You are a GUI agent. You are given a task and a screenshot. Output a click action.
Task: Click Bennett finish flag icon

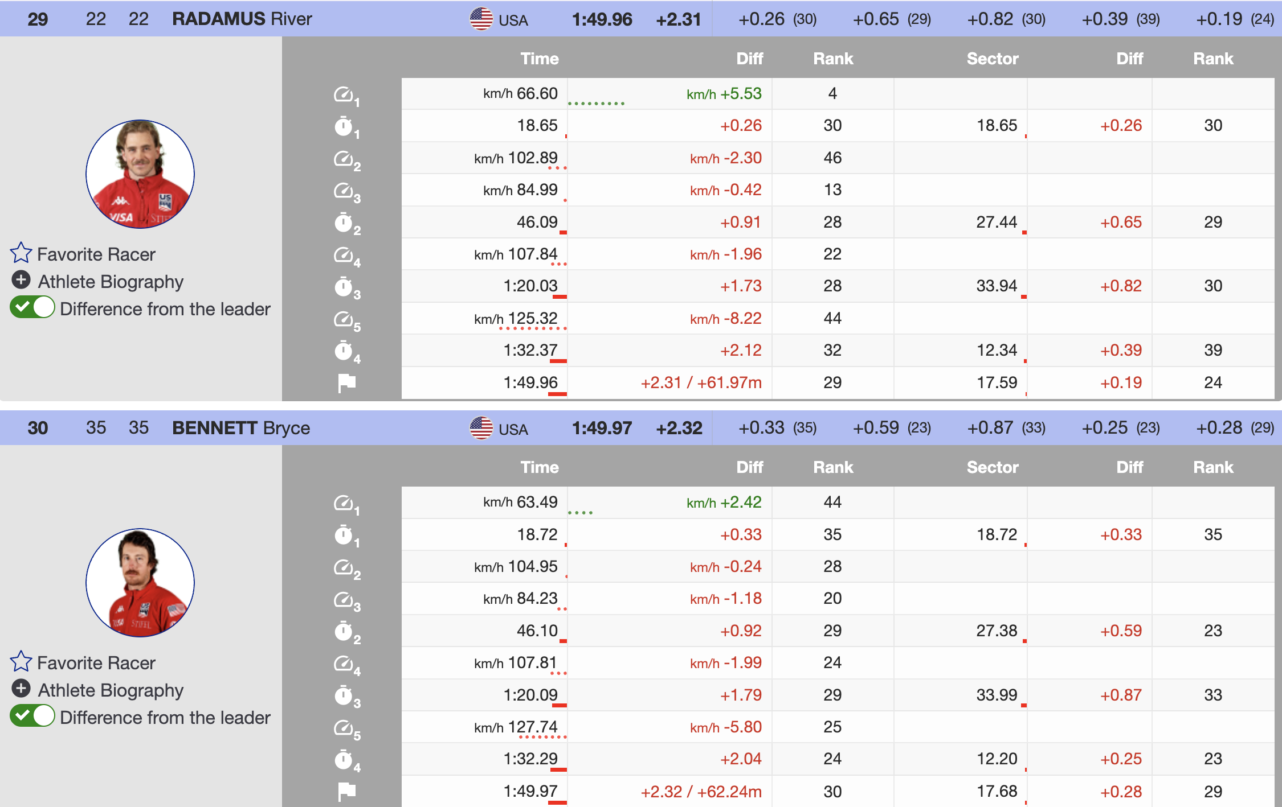pos(346,792)
